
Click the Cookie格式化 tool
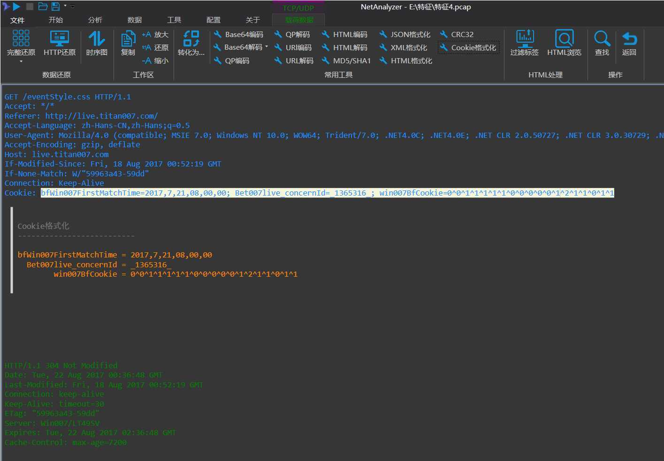pos(468,47)
